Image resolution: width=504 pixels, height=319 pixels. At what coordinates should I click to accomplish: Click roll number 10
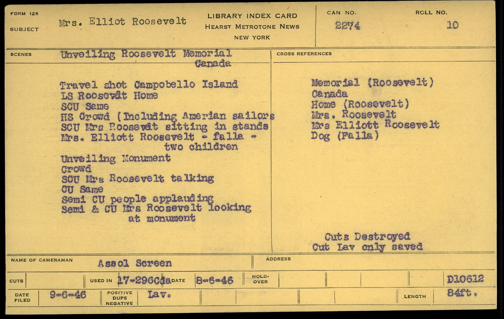coord(452,25)
